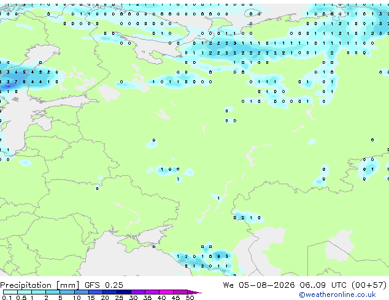
Task: Click the "25" legend scale label
Action: [x=119, y=298]
